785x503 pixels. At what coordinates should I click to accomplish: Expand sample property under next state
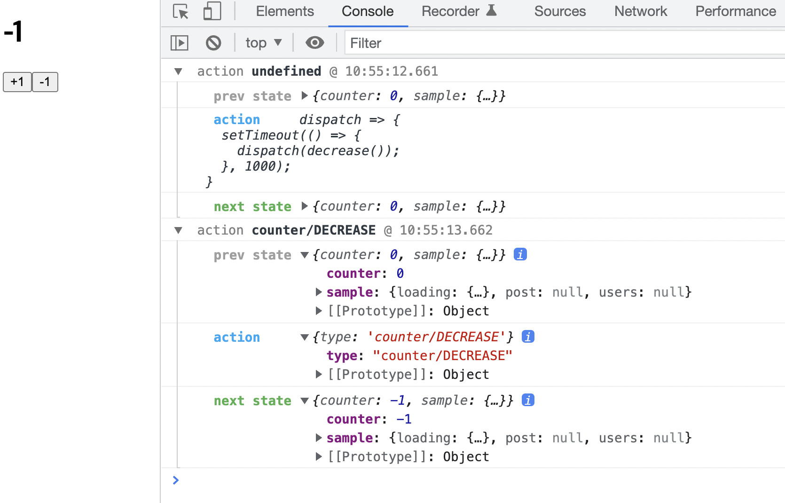point(319,438)
